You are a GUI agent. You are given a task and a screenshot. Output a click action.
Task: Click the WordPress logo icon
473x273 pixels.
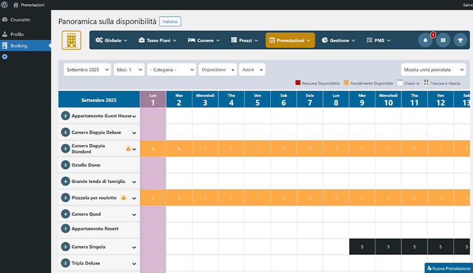5,5
